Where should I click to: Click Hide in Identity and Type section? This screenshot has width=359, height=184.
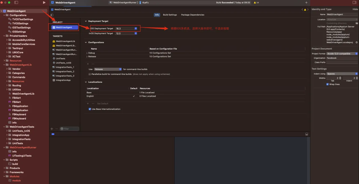pyautogui.click(x=355, y=9)
